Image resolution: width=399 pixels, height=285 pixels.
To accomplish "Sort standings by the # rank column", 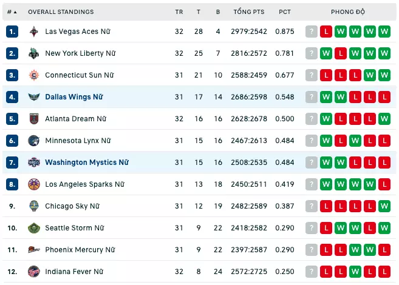I will click(12, 12).
